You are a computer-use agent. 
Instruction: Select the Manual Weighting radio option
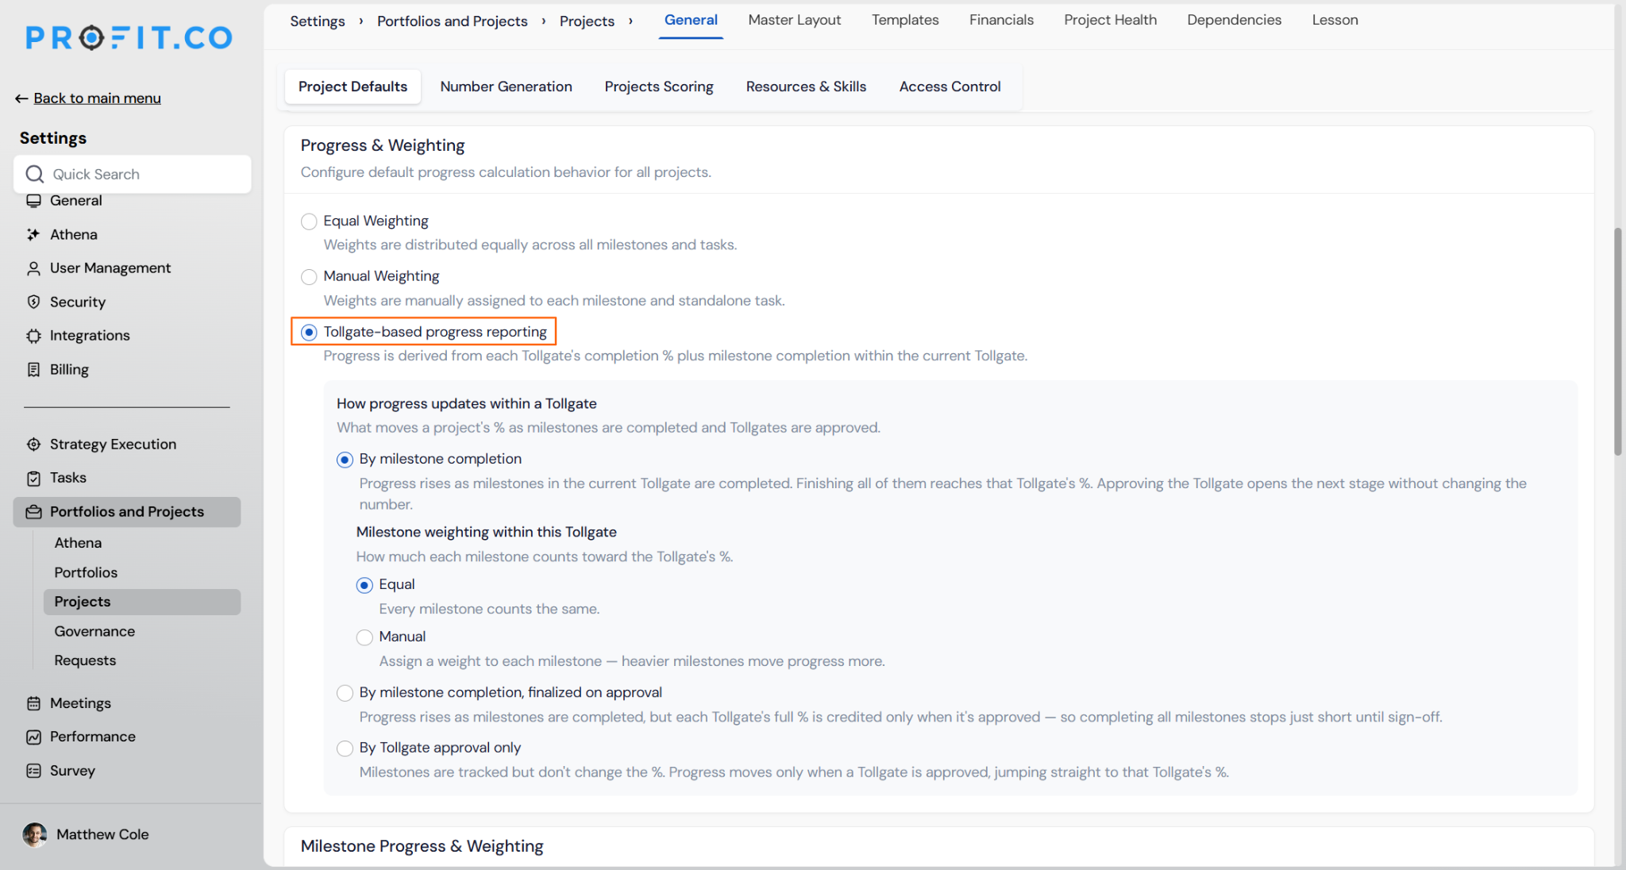click(309, 276)
